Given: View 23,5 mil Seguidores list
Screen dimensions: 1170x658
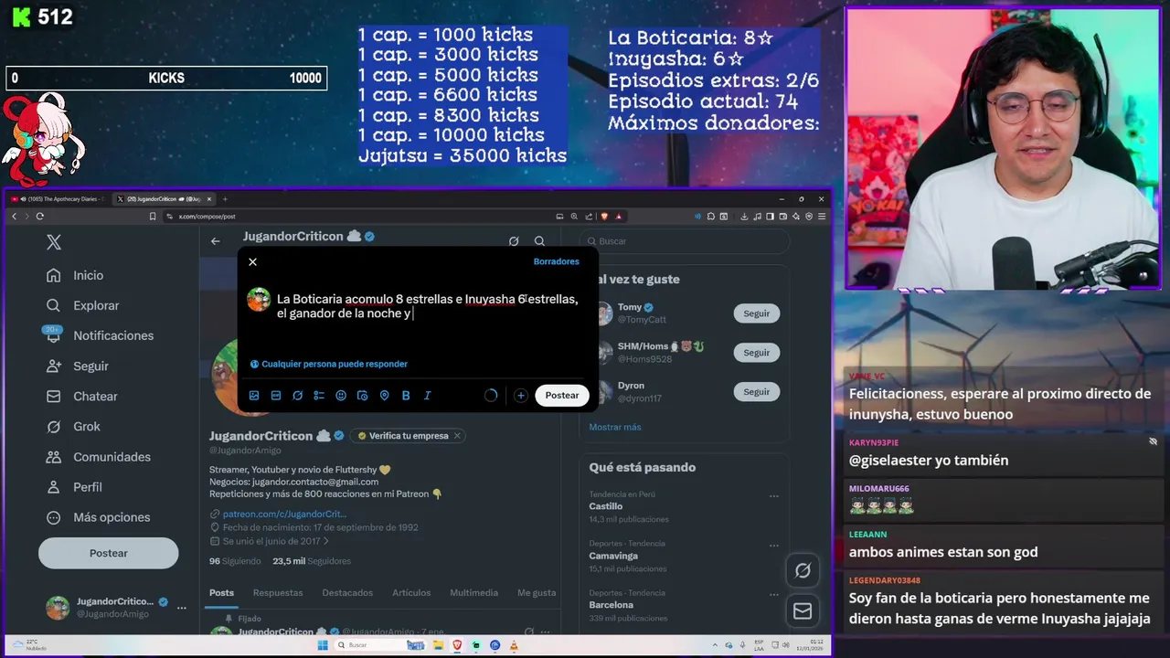Looking at the screenshot, I should click(x=312, y=561).
